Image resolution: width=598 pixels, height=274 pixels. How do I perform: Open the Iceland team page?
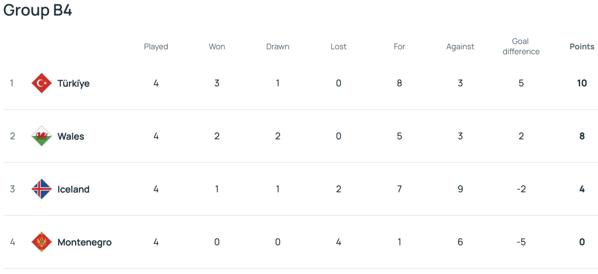point(73,190)
